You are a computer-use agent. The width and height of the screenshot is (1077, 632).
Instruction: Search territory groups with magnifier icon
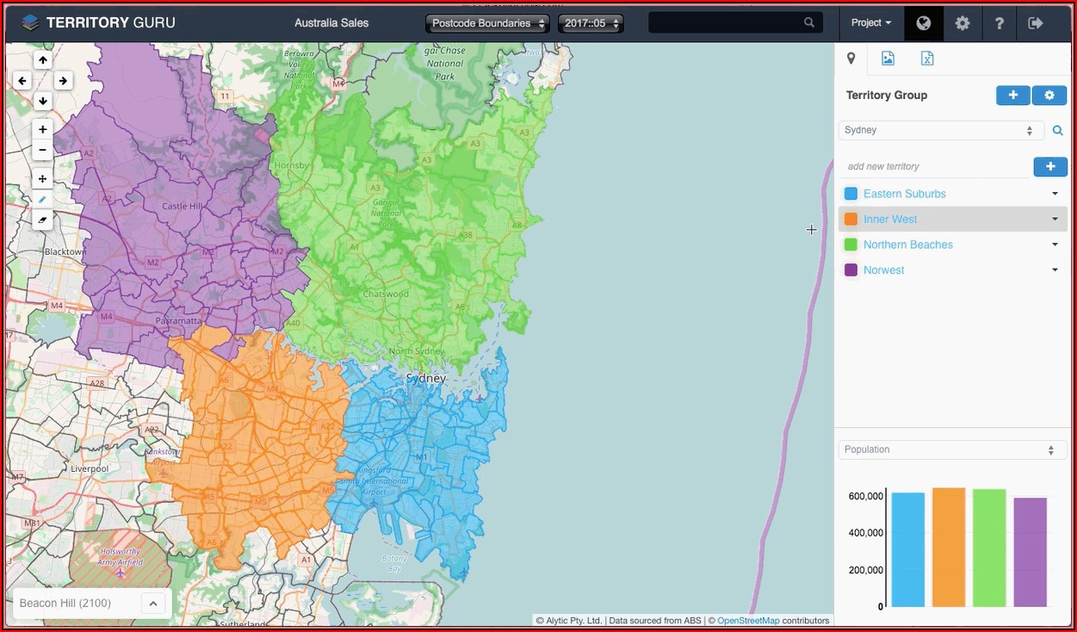coord(1058,131)
